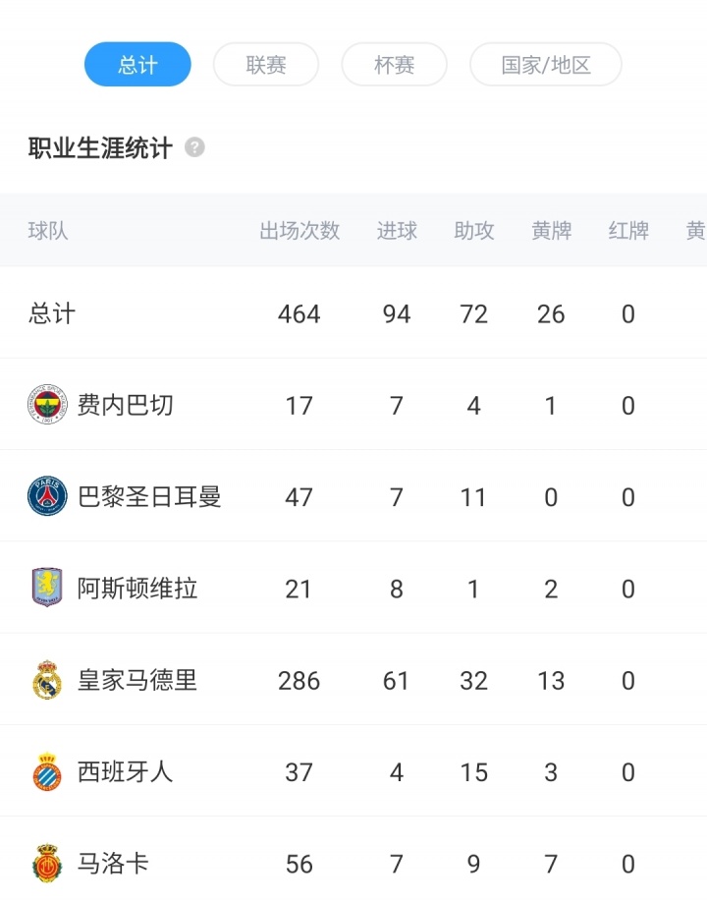The height and width of the screenshot is (903, 707).
Task: Switch to the 国家/地区 tab
Action: 546,65
